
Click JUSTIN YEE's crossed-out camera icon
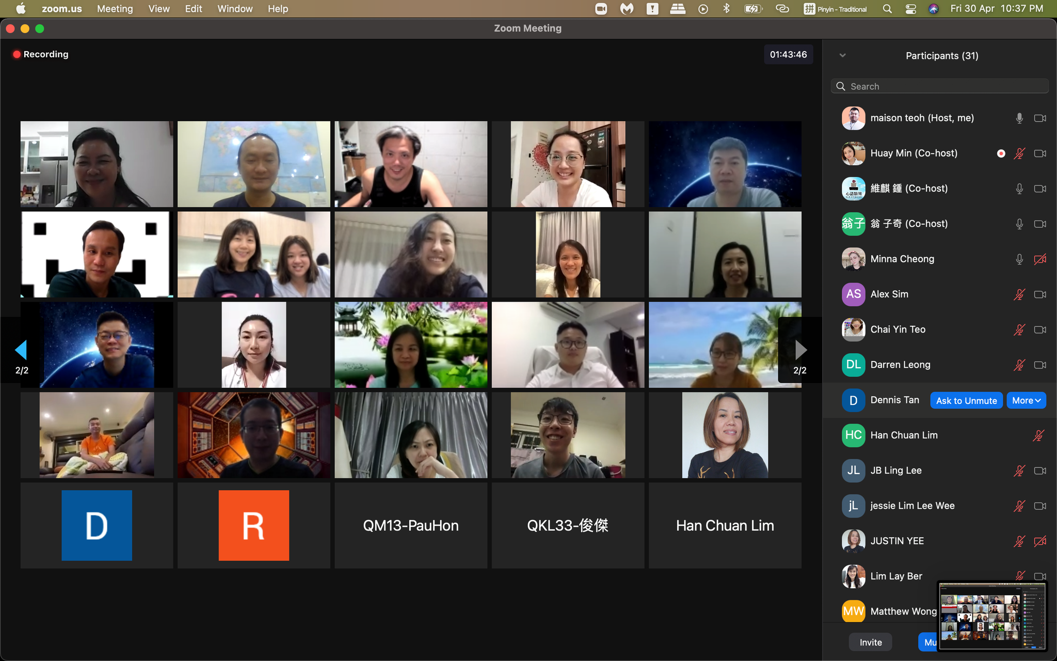[1039, 541]
